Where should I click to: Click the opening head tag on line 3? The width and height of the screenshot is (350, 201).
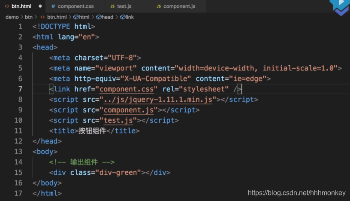45,47
